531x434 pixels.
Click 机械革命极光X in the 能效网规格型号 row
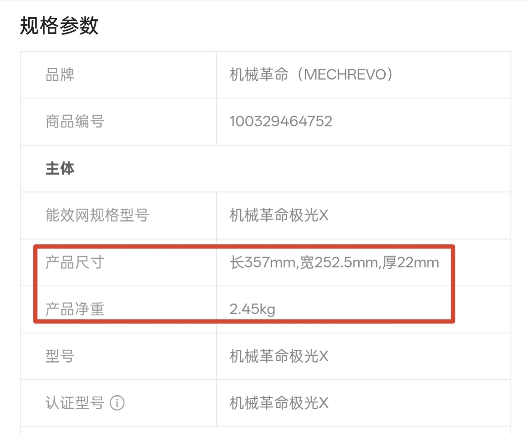[279, 215]
